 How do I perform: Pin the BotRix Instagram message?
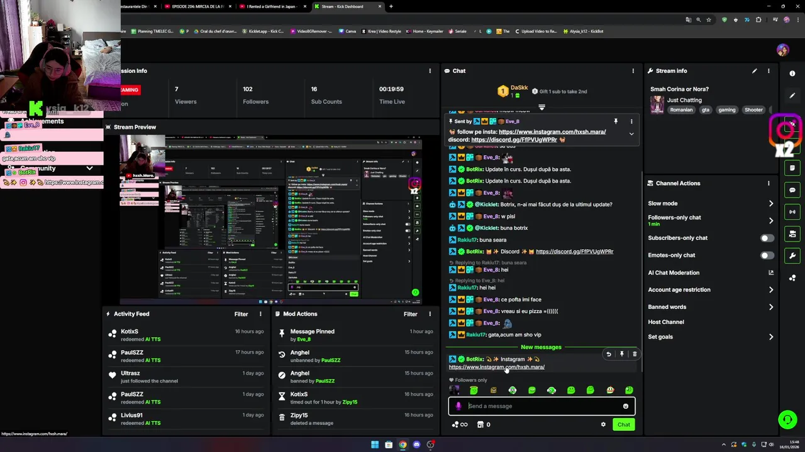point(621,354)
